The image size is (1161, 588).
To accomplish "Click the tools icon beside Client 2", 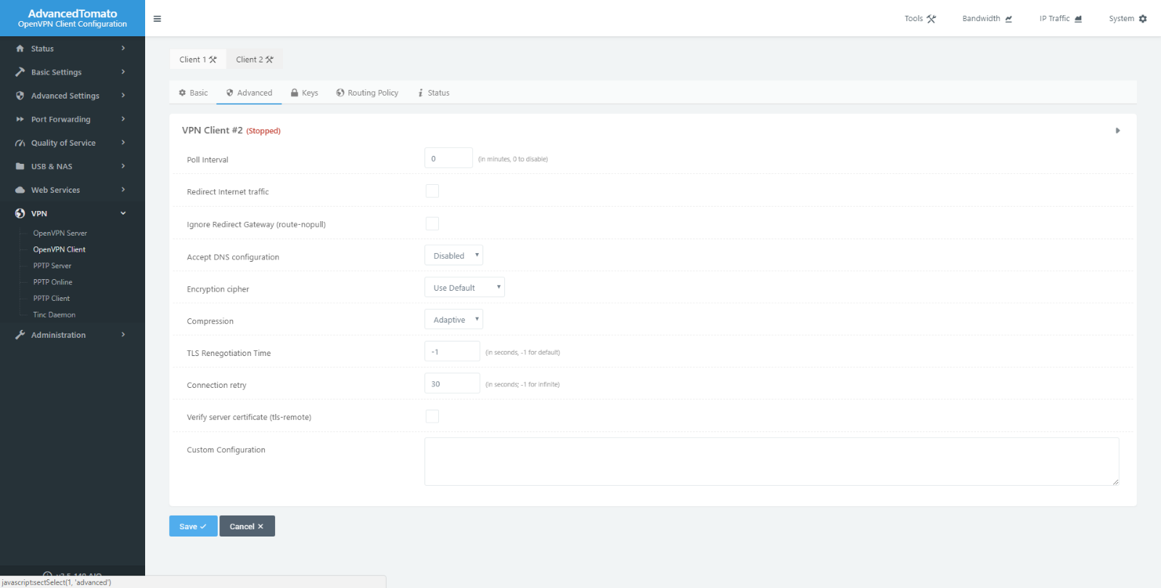I will pyautogui.click(x=269, y=59).
